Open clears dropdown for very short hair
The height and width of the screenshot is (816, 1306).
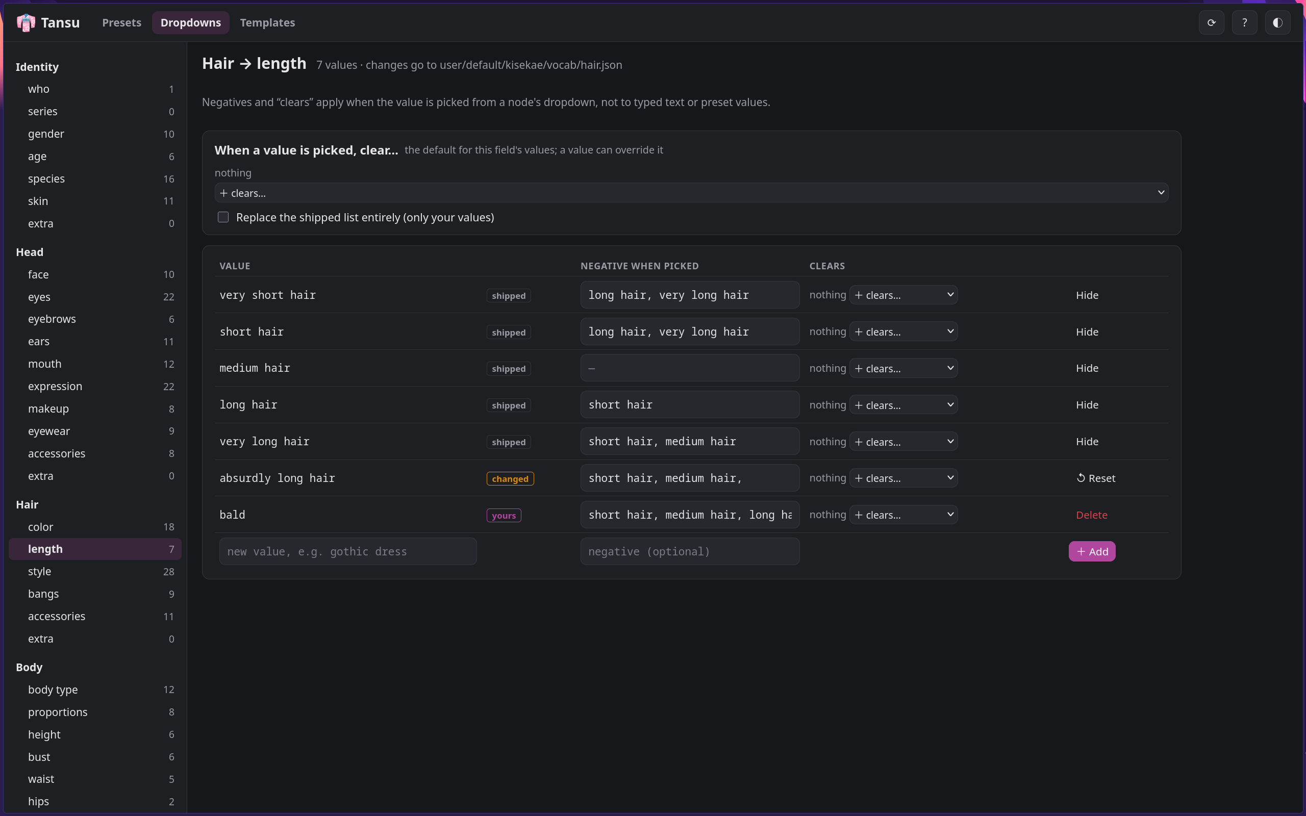[x=903, y=295]
